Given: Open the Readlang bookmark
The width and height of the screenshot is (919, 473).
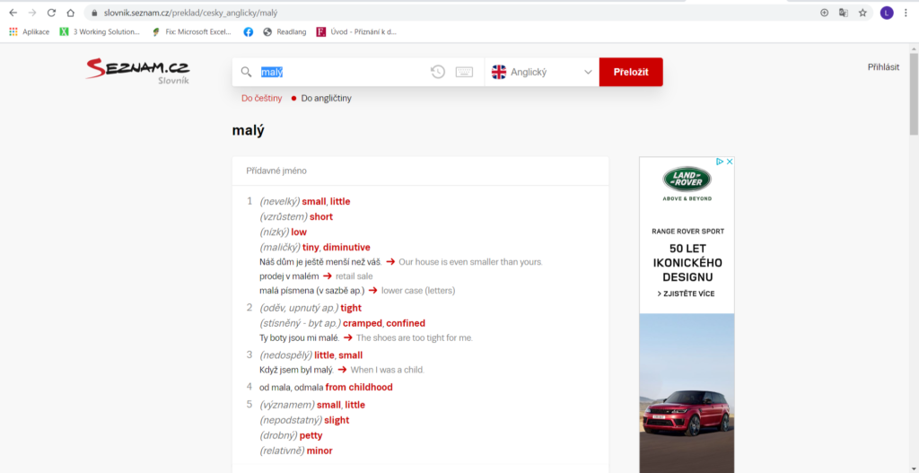Looking at the screenshot, I should pos(284,31).
